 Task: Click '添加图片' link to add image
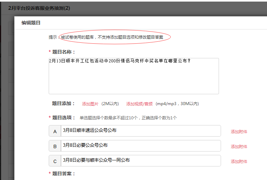(90, 104)
